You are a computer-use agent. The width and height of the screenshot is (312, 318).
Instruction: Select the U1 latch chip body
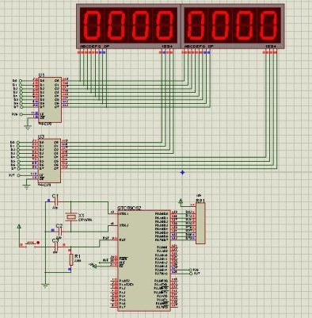50,100
